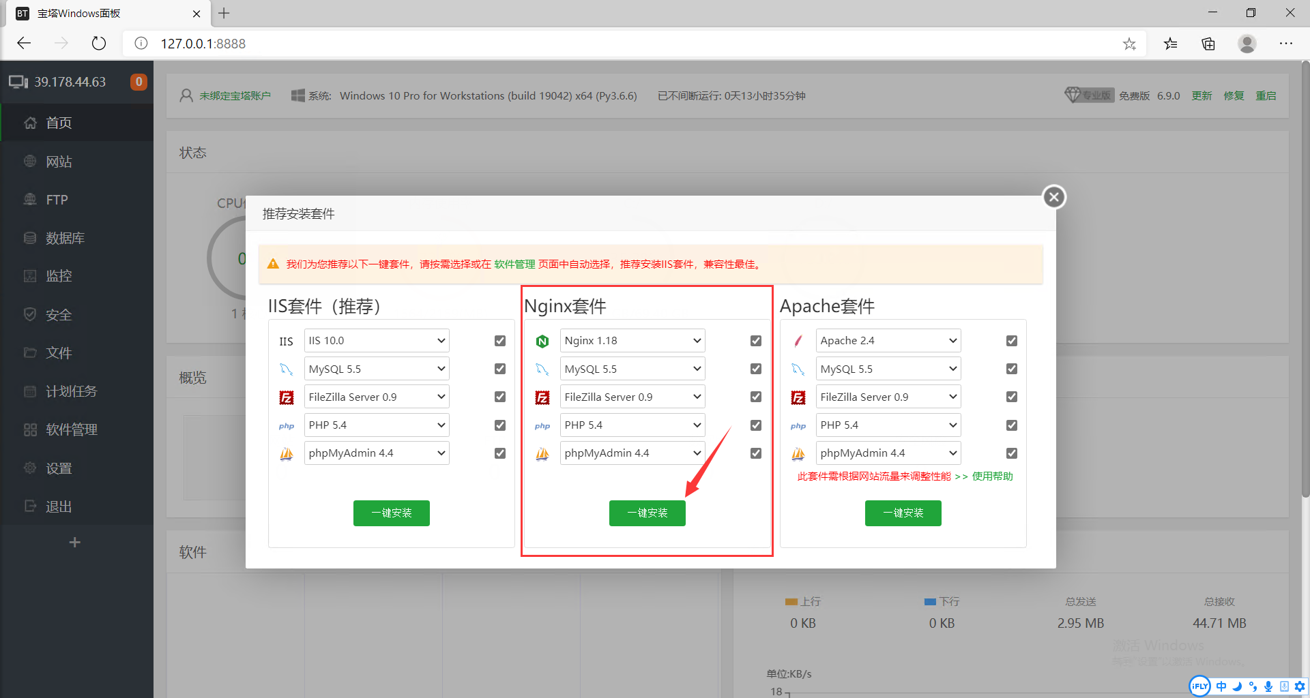Screen dimensions: 1310x698
Task: Click the MySQL dolphin icon in IIS suite
Action: 287,369
